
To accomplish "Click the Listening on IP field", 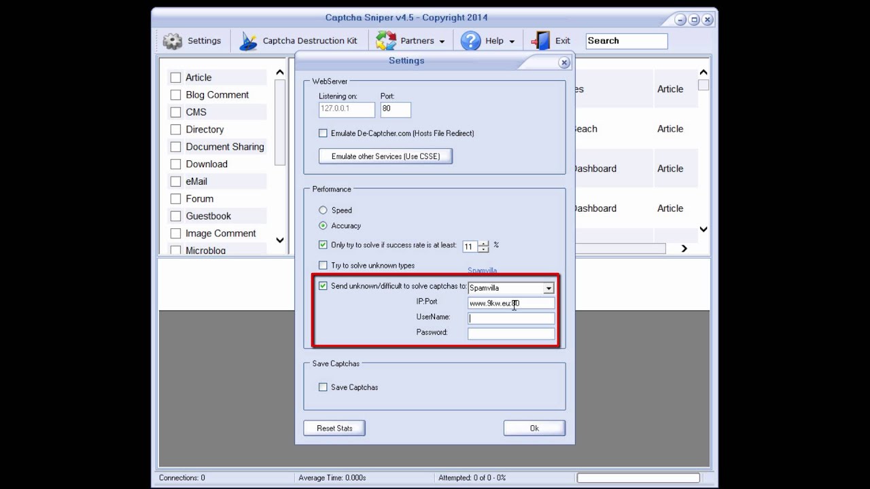I will [347, 109].
